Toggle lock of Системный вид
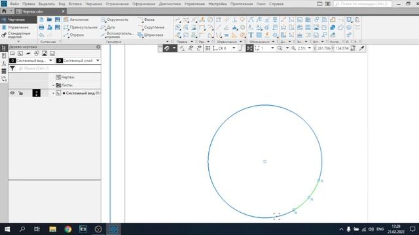Viewport: 419px width, 235px height. tap(20, 93)
